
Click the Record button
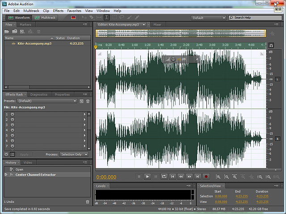tap(206, 177)
